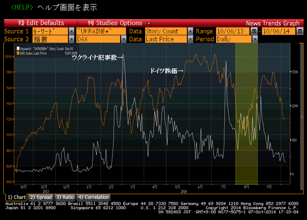Click the chart's right vertical scrollbar
This screenshot has height=220, width=307.
302,116
